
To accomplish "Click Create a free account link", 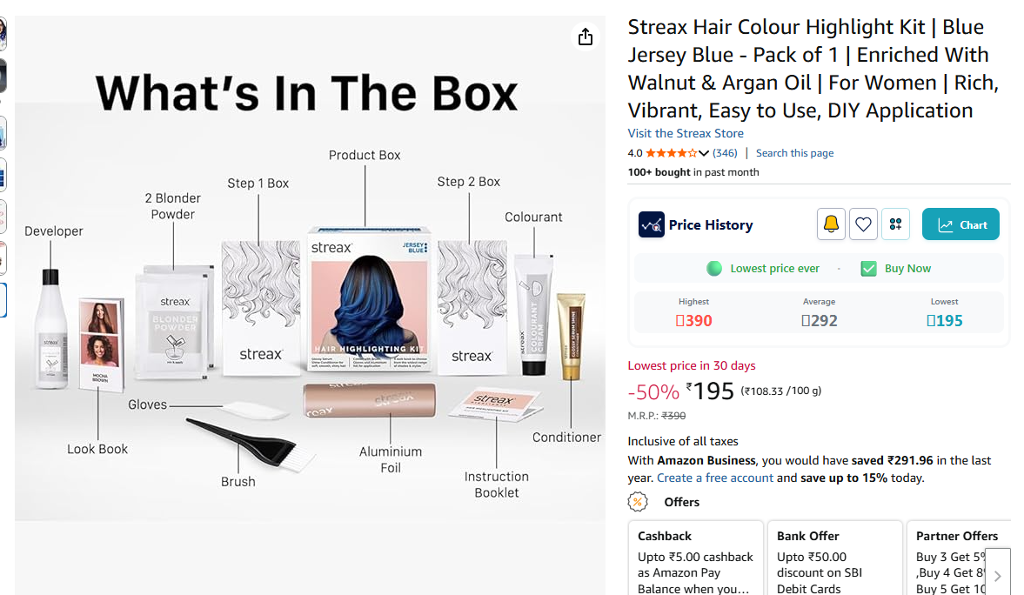I will pos(714,478).
